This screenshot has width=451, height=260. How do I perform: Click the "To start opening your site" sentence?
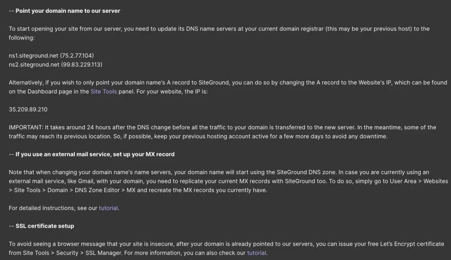click(44, 29)
